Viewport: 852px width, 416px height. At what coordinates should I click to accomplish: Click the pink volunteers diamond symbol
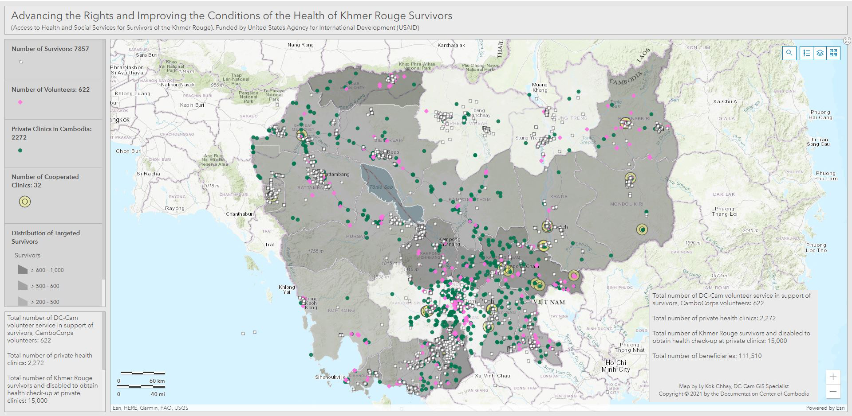(20, 102)
